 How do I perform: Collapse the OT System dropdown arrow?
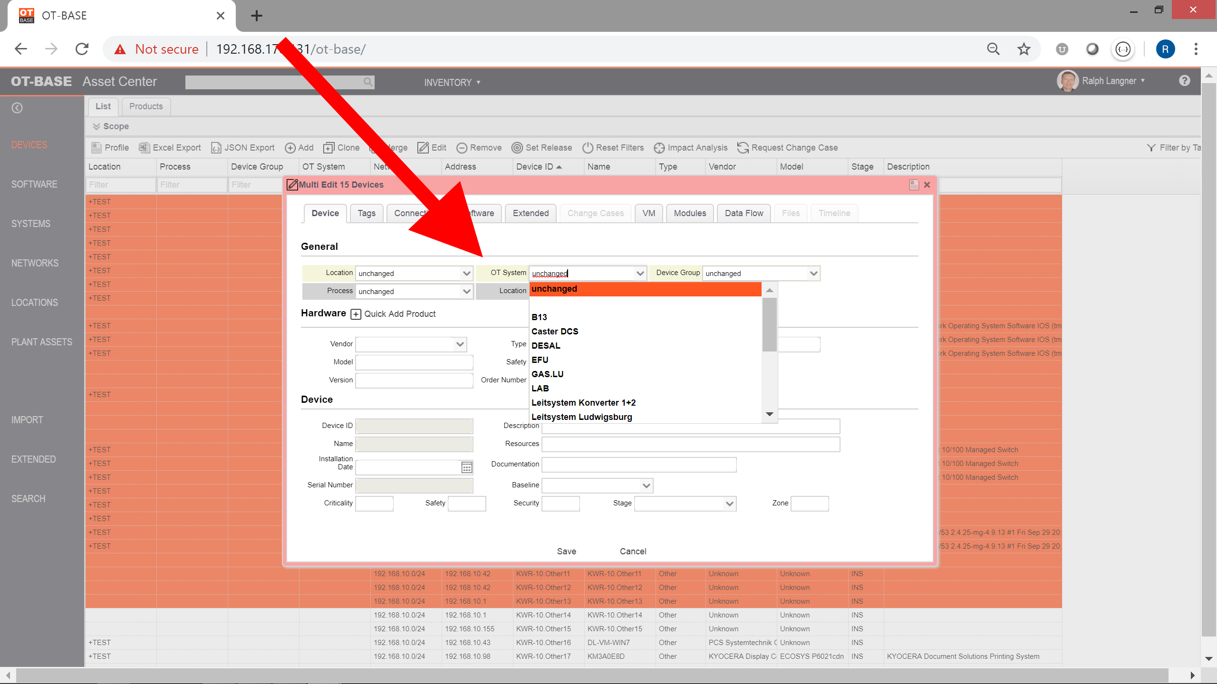click(640, 274)
